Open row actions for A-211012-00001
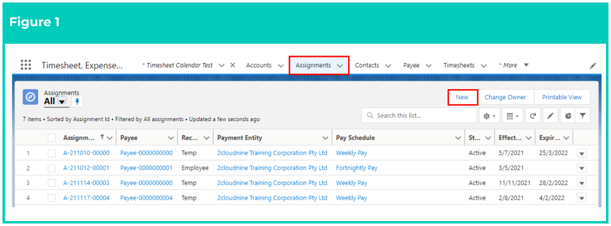 pyautogui.click(x=582, y=168)
